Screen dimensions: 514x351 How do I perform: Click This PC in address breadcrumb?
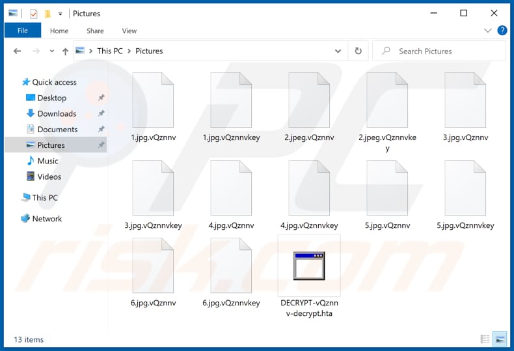pyautogui.click(x=109, y=51)
